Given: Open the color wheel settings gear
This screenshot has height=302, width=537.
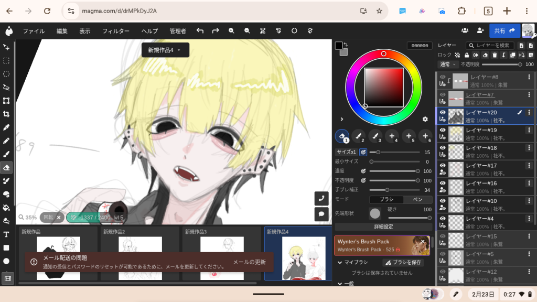Looking at the screenshot, I should (425, 119).
